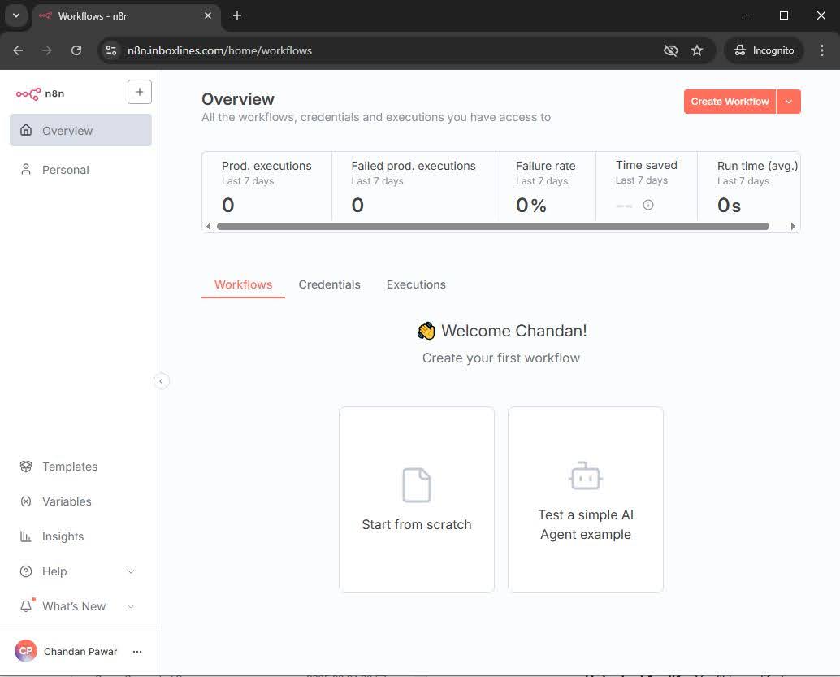This screenshot has width=840, height=677.
Task: Click the Create Workflow button
Action: 730,102
